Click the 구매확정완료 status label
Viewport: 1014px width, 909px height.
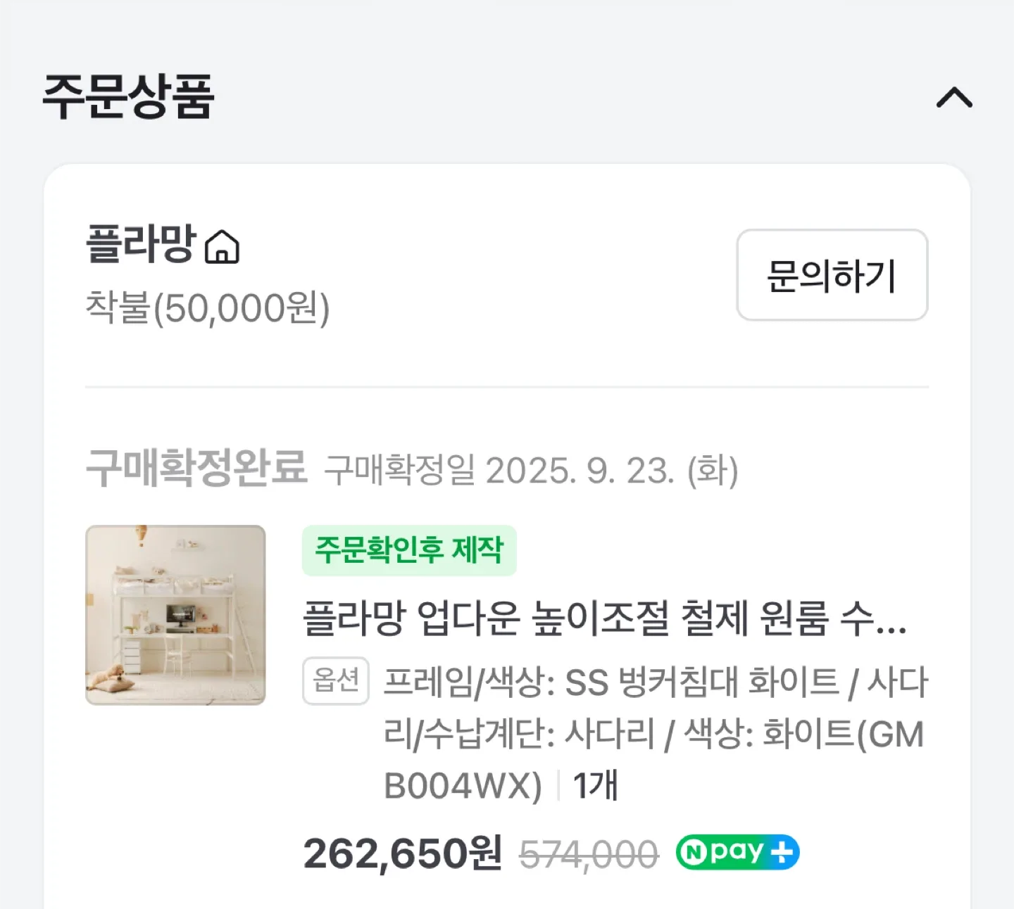pyautogui.click(x=196, y=467)
